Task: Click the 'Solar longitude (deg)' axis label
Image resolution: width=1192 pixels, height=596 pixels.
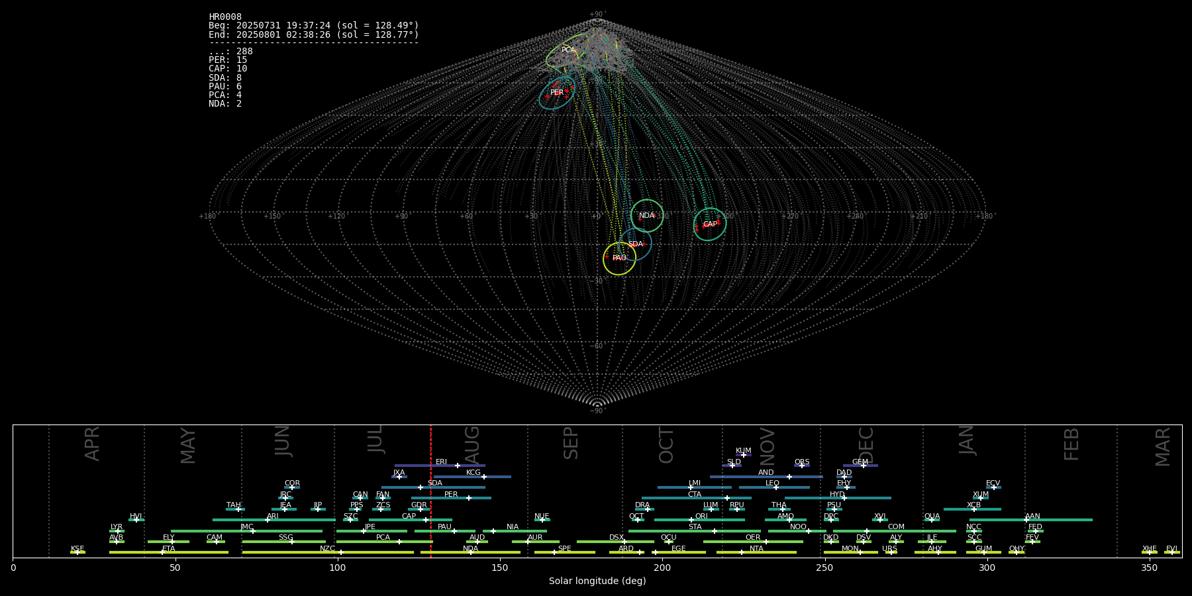Action: pos(597,581)
